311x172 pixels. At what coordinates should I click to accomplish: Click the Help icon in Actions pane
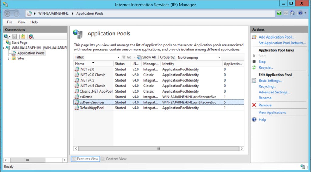point(254,120)
